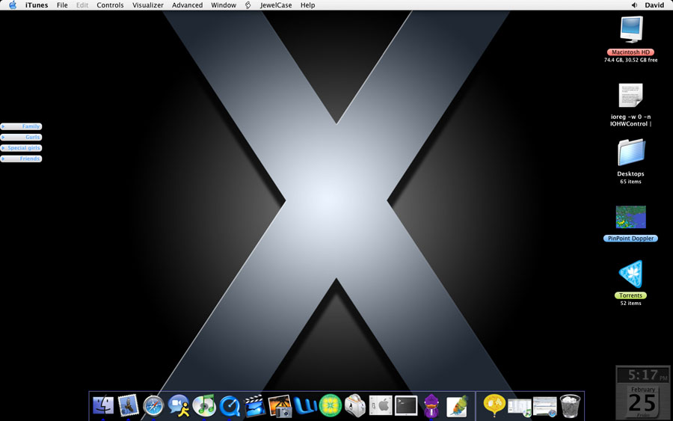Open the Apple menu
Screen dimensions: 673x421
13,5
